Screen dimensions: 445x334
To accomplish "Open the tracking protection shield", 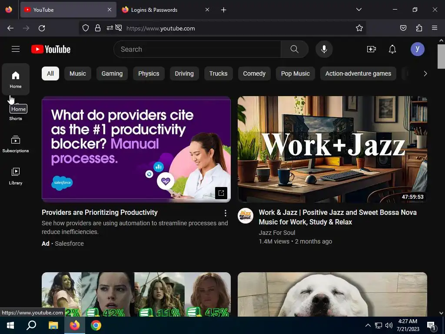I will (86, 28).
